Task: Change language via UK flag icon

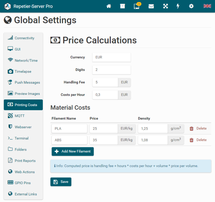Action: coord(207,6)
